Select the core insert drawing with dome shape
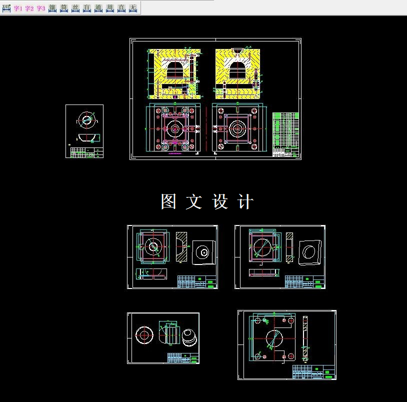Image resolution: width=407 pixels, height=402 pixels. click(163, 338)
